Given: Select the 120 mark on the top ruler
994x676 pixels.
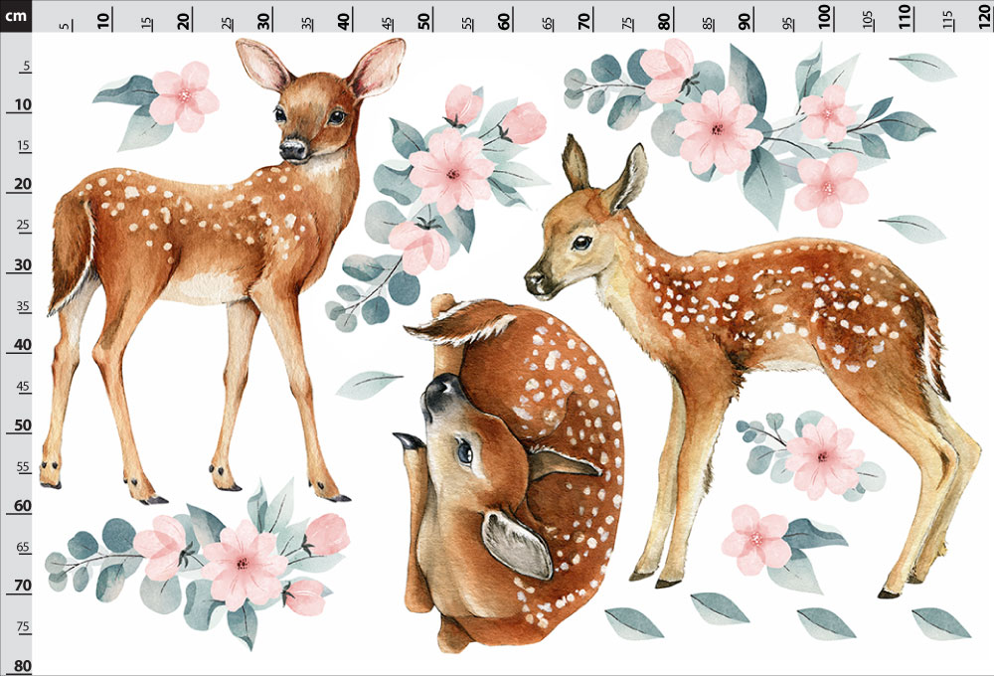Looking at the screenshot, I should 984,17.
